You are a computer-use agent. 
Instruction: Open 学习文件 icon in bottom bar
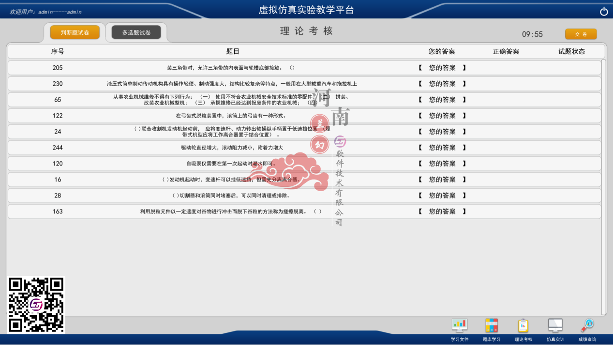[x=459, y=326]
